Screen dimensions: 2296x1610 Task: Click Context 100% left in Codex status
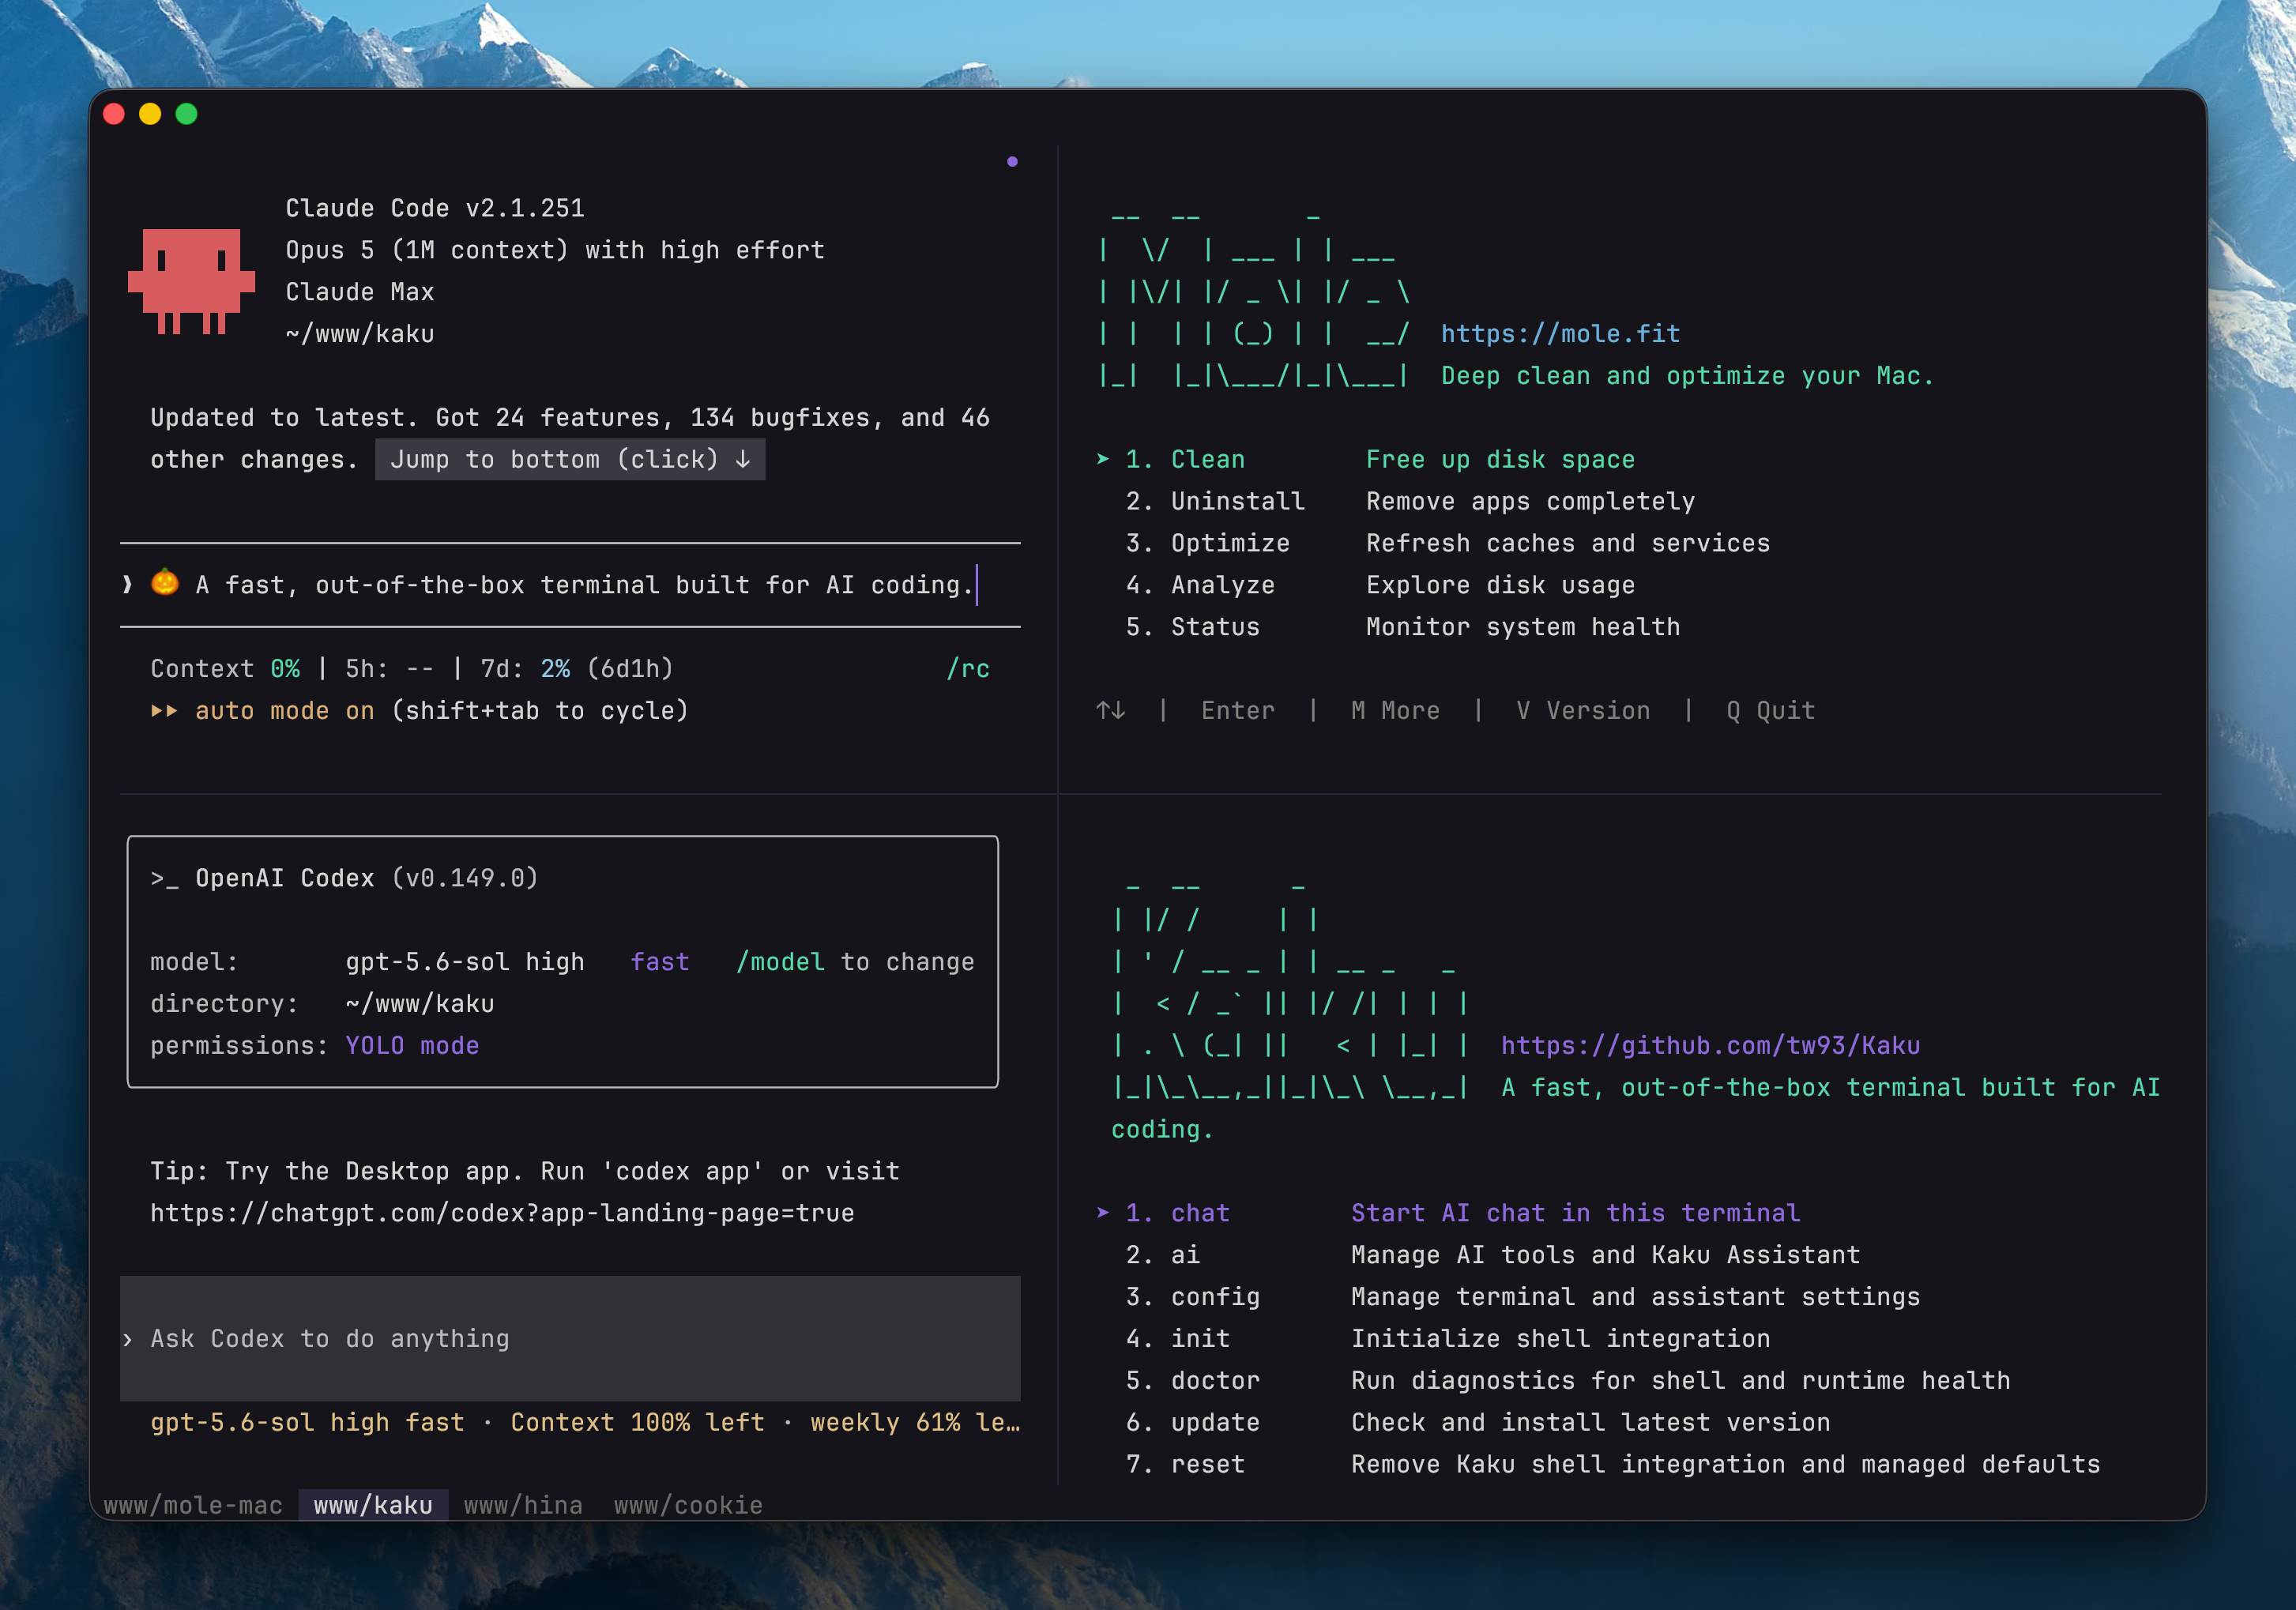point(637,1423)
